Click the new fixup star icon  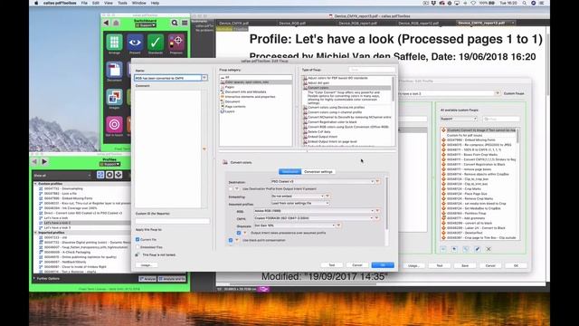pyautogui.click(x=454, y=249)
